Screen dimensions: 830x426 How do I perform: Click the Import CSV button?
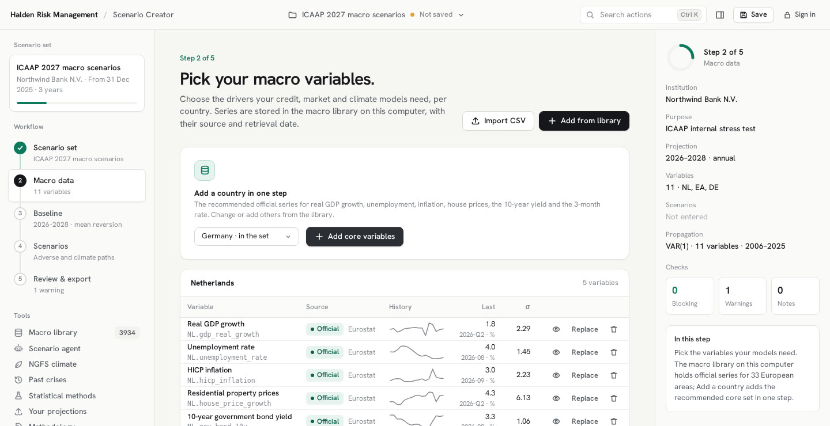point(498,121)
